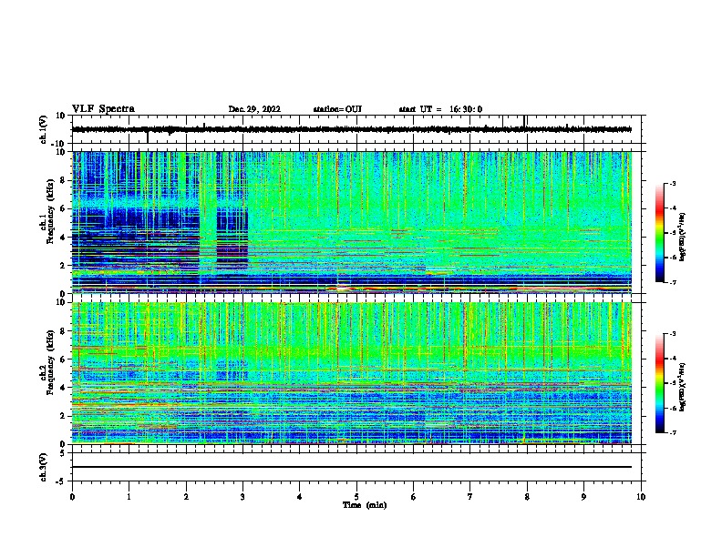Viewport: 722px width, 557px height.
Task: Select the "start UT = 16:30:0" text
Action: tap(440, 109)
